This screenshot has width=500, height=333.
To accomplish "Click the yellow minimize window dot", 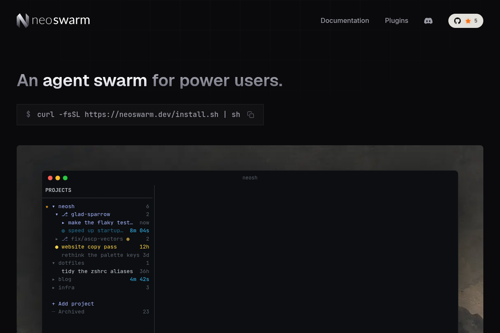I will click(58, 178).
